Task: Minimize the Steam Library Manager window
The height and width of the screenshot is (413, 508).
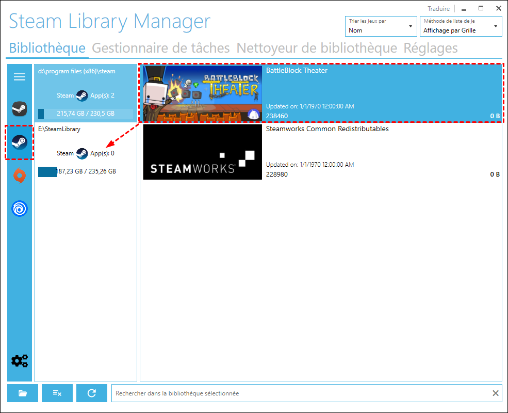Action: [x=464, y=9]
